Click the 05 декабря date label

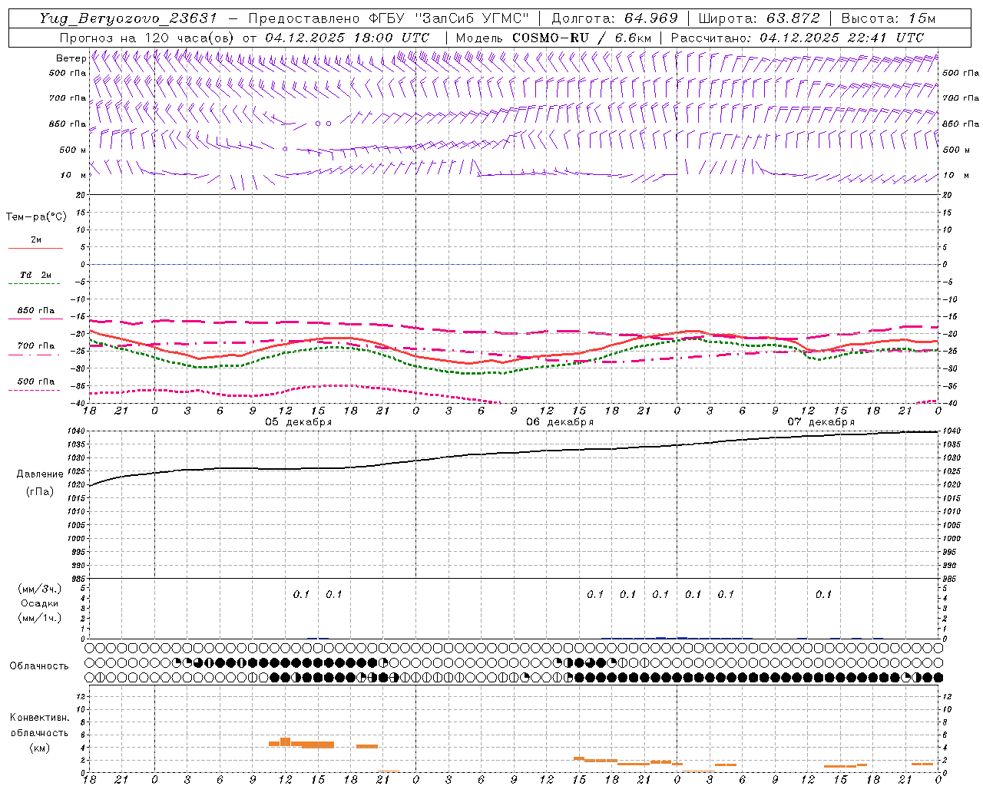coord(298,421)
